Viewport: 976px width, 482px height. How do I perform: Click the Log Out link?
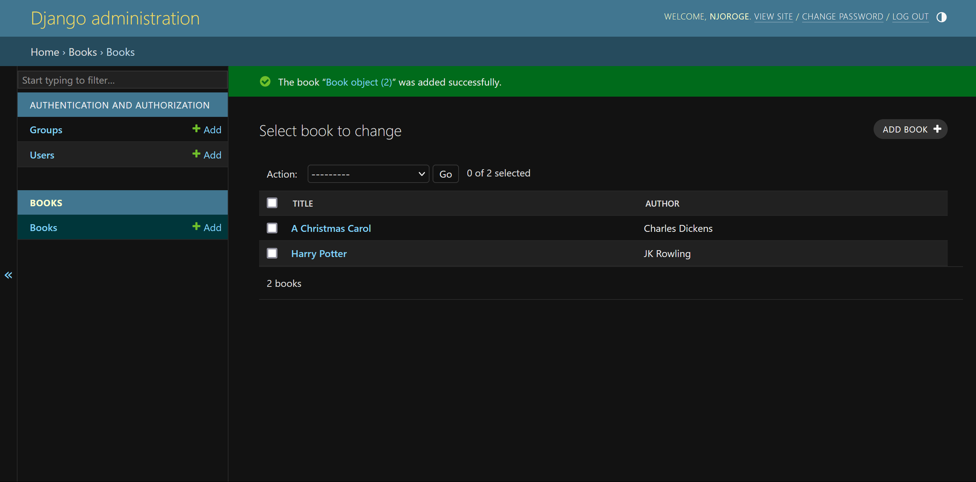(x=910, y=17)
